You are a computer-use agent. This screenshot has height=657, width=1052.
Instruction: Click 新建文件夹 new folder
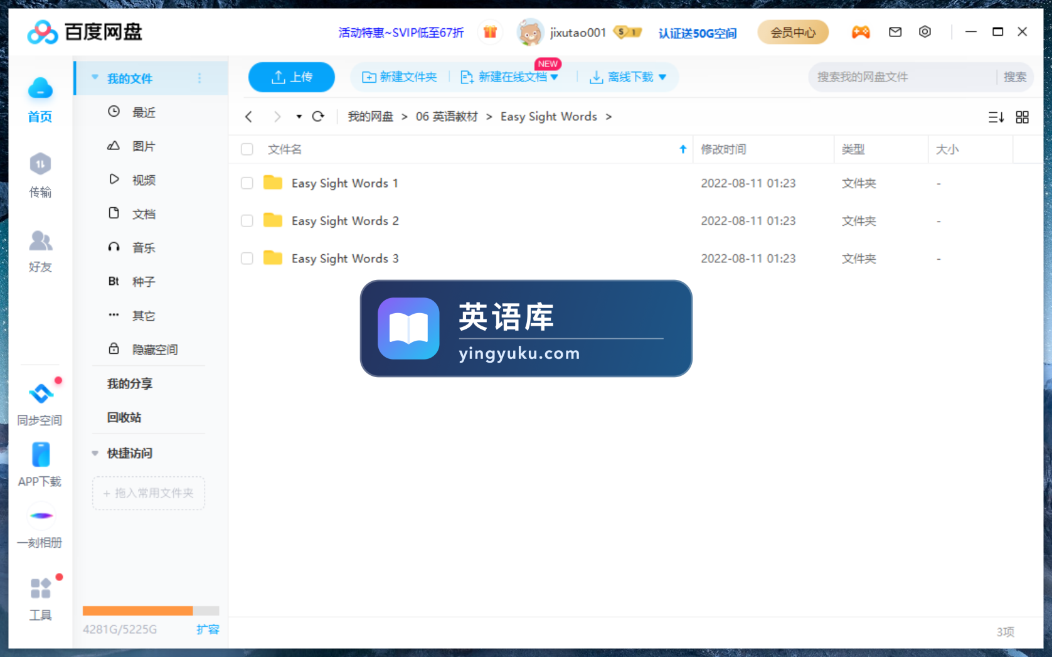coord(400,77)
